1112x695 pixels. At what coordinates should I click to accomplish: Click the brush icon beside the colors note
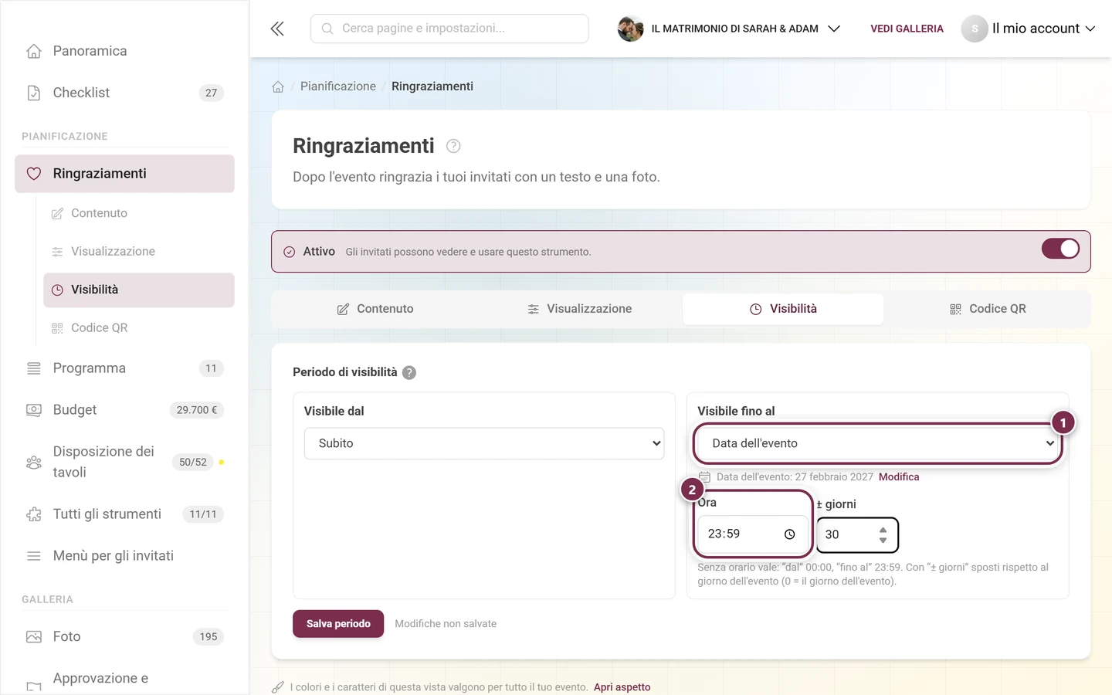[x=278, y=687]
